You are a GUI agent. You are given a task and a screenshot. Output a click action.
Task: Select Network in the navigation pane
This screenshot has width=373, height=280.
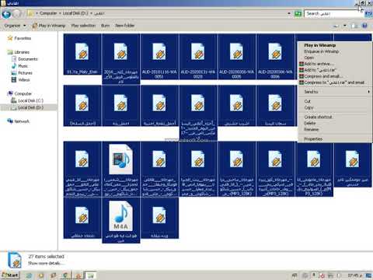pos(22,121)
